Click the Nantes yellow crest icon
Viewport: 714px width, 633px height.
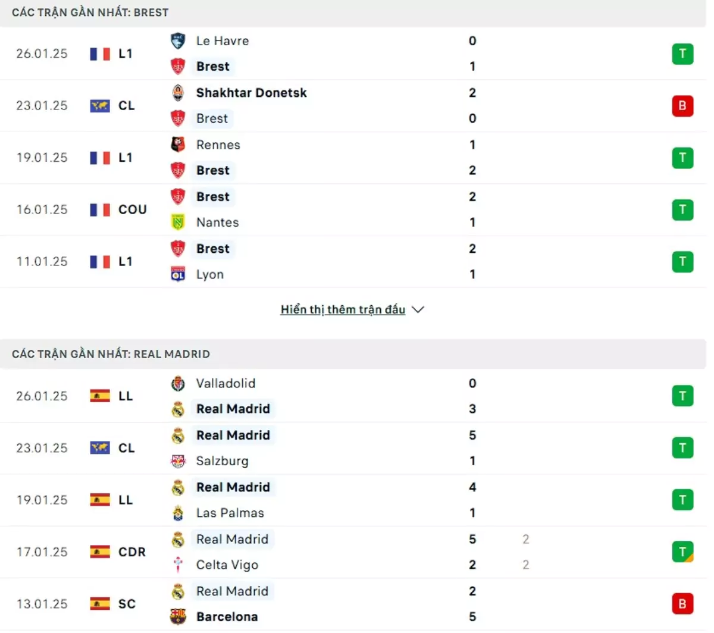tap(178, 223)
